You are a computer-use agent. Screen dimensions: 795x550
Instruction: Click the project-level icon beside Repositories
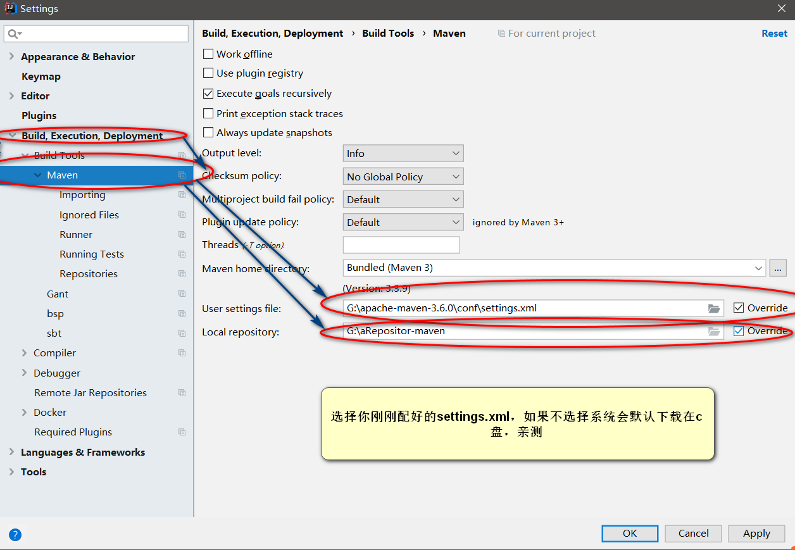[x=182, y=274]
